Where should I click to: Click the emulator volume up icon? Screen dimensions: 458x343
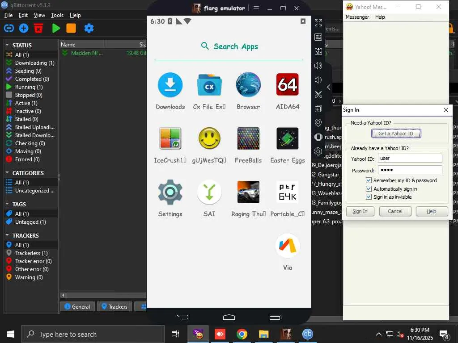coord(318,66)
